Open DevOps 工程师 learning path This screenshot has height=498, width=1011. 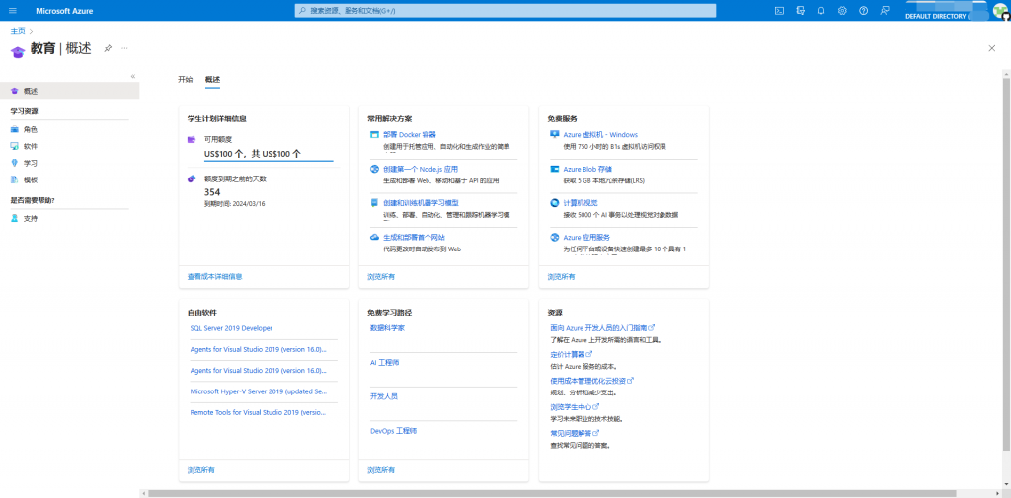click(393, 430)
